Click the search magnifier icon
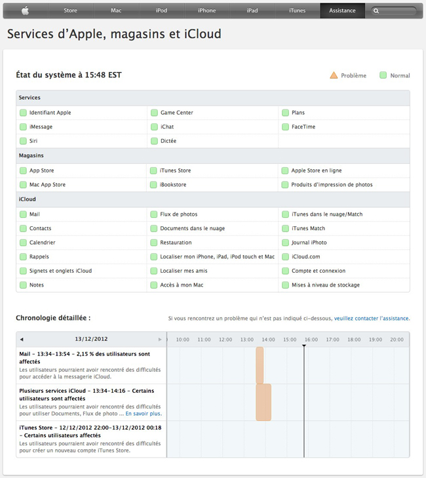 point(376,11)
